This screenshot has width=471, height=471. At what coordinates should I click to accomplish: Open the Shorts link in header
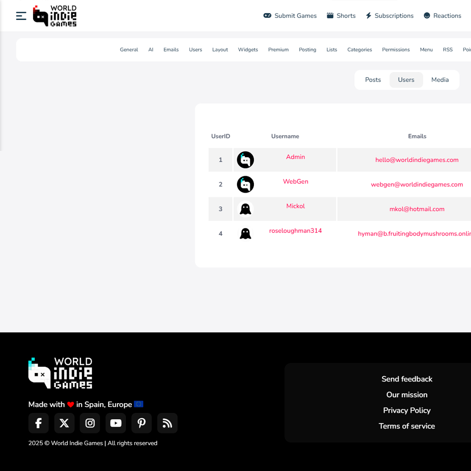[341, 16]
